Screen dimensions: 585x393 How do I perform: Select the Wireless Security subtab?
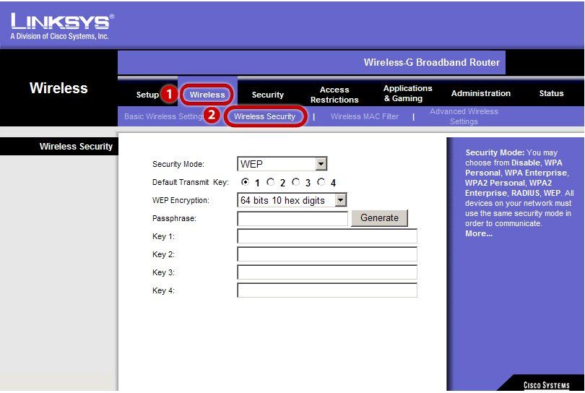264,116
